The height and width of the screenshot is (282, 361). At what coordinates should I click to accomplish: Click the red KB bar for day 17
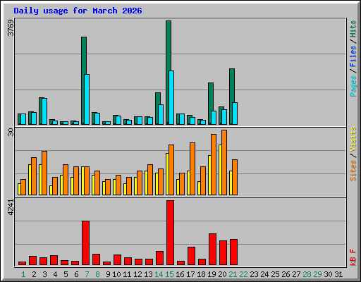[191, 256]
